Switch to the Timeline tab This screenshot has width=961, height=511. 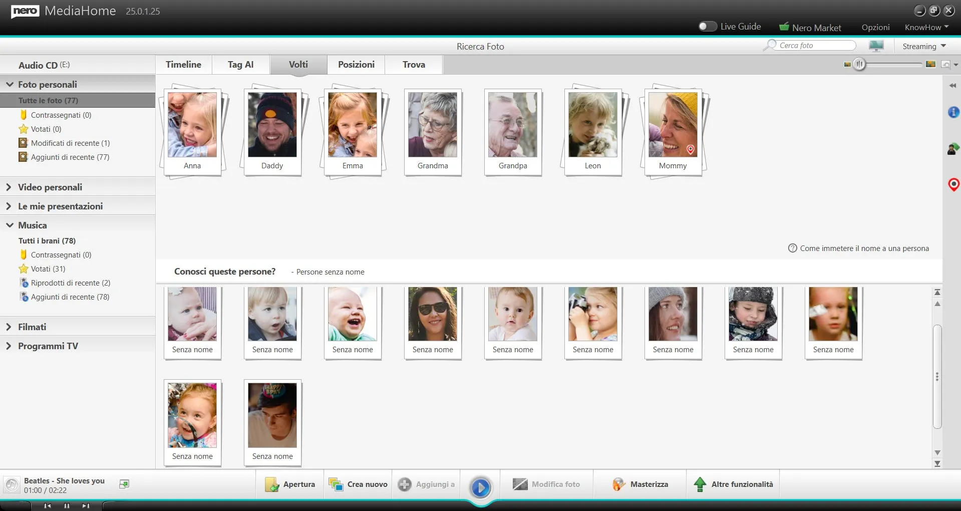click(183, 65)
